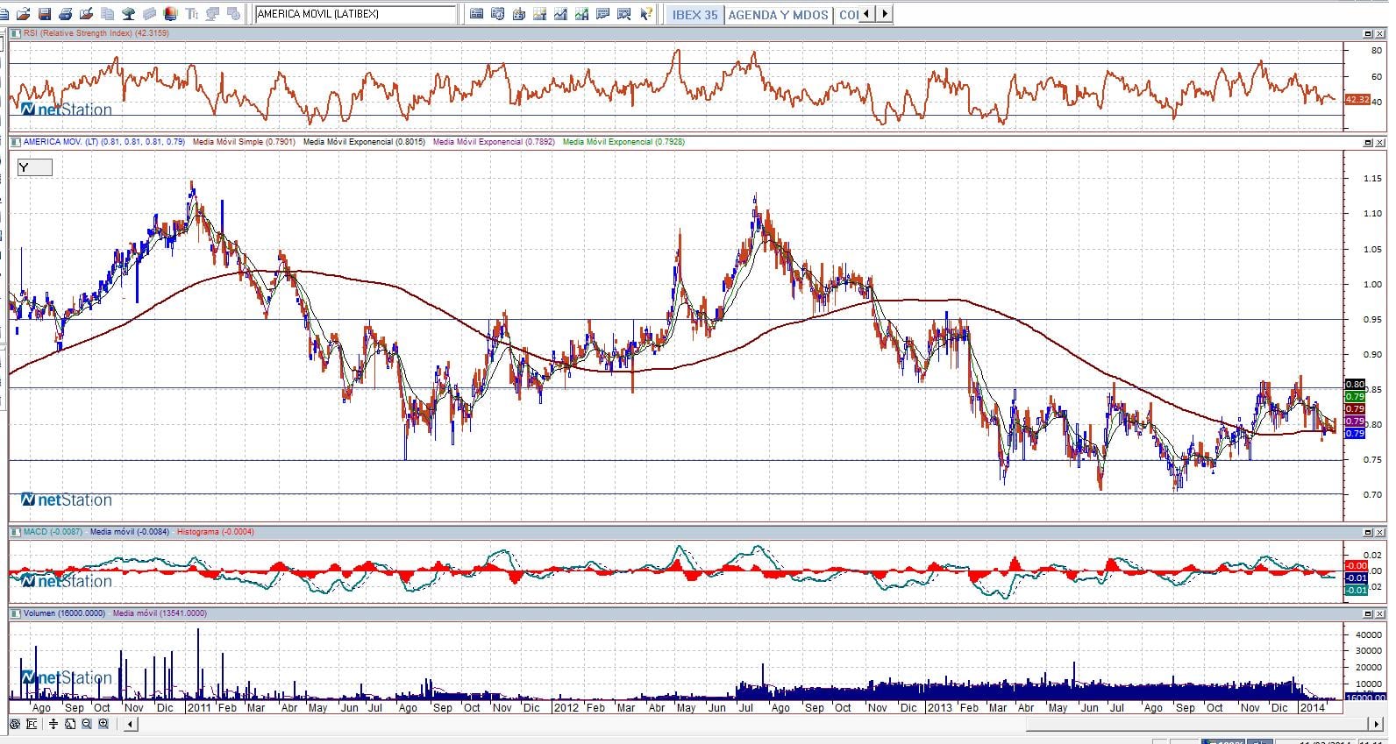Create a new chart document
The image size is (1396, 744).
coord(4,14)
